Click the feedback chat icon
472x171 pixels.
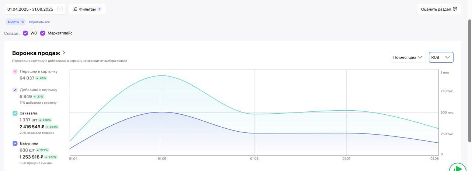pyautogui.click(x=455, y=9)
